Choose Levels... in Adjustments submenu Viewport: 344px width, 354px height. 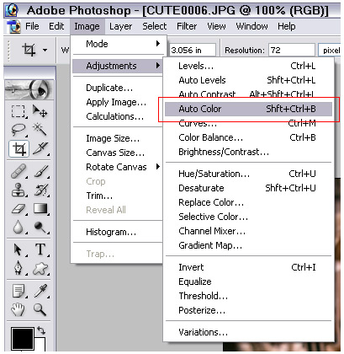pos(248,66)
